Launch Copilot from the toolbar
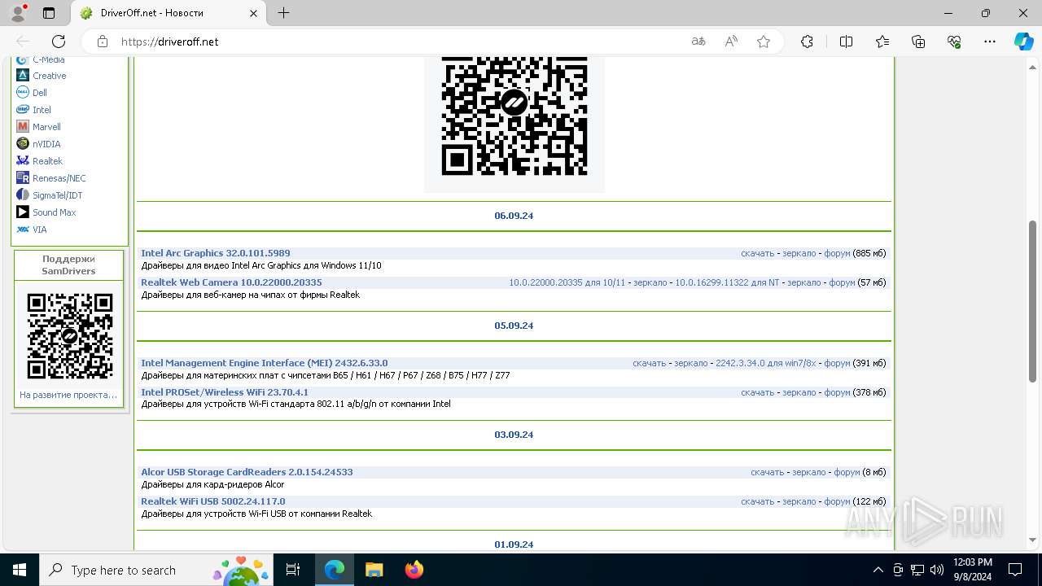This screenshot has width=1042, height=586. (1023, 42)
